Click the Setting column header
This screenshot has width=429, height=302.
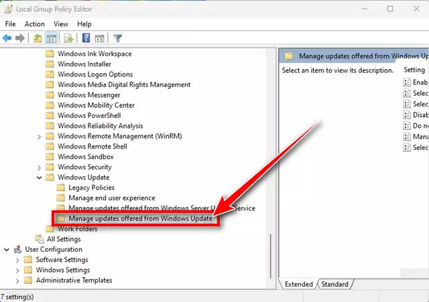(415, 70)
